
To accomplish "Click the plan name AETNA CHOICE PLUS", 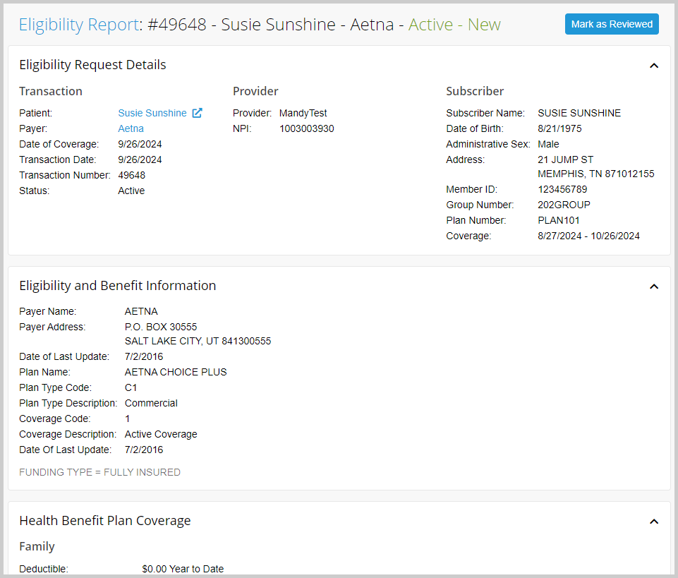I will coord(176,372).
